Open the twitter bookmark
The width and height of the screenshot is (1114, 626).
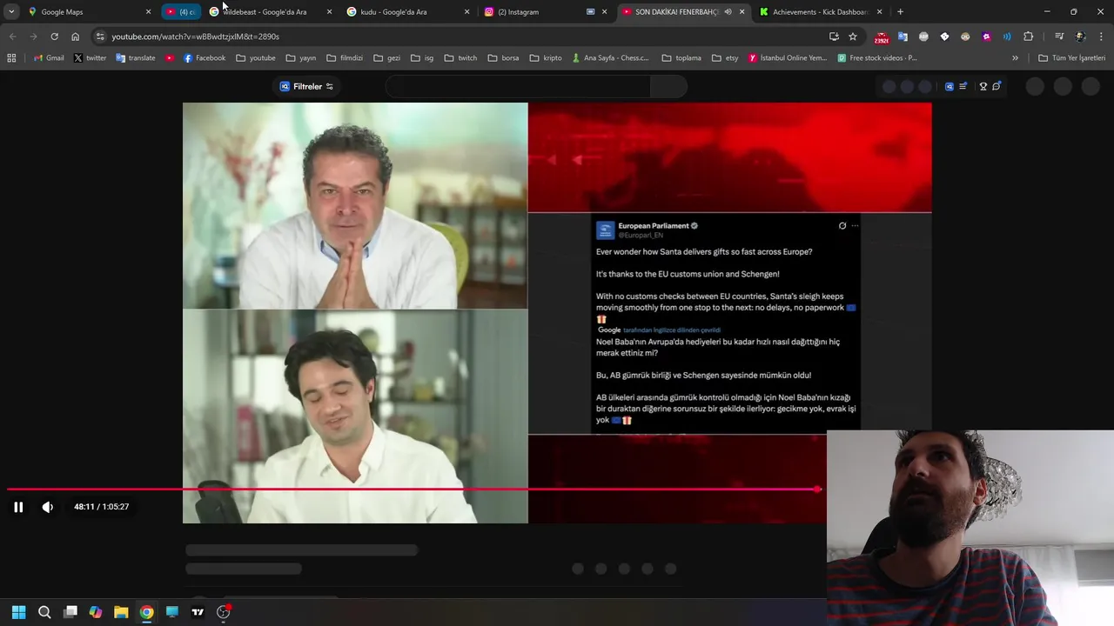tap(90, 58)
